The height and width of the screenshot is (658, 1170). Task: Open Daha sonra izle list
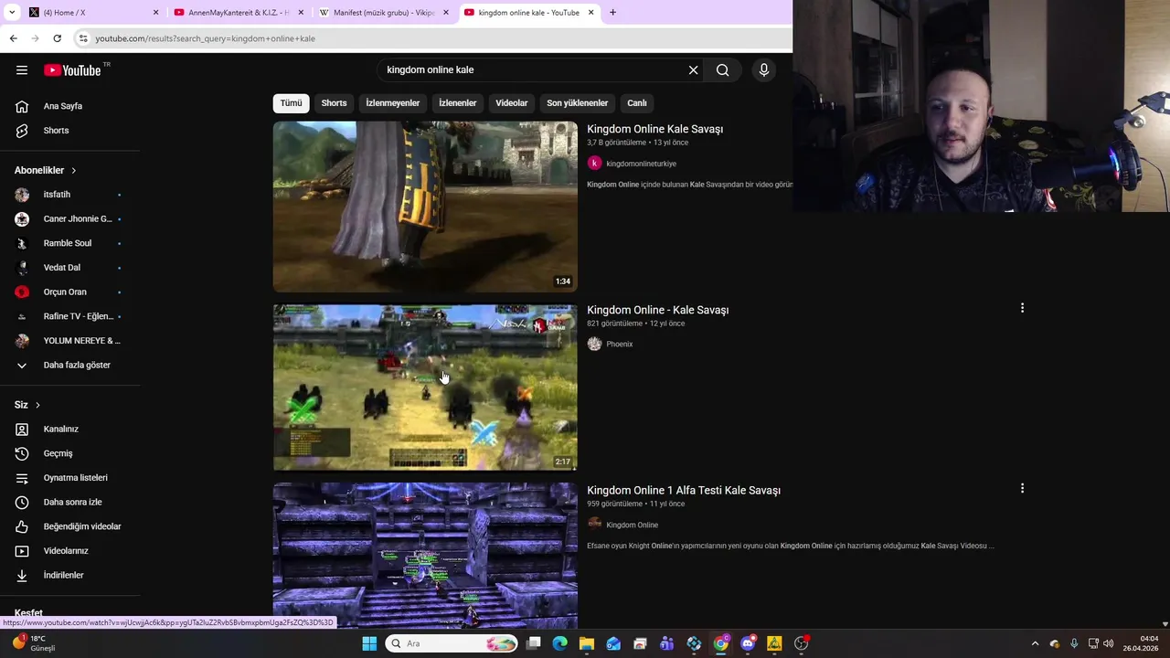pyautogui.click(x=70, y=503)
